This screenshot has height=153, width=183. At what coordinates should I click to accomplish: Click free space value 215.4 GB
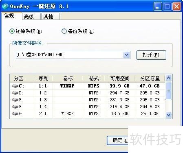[x=119, y=107]
